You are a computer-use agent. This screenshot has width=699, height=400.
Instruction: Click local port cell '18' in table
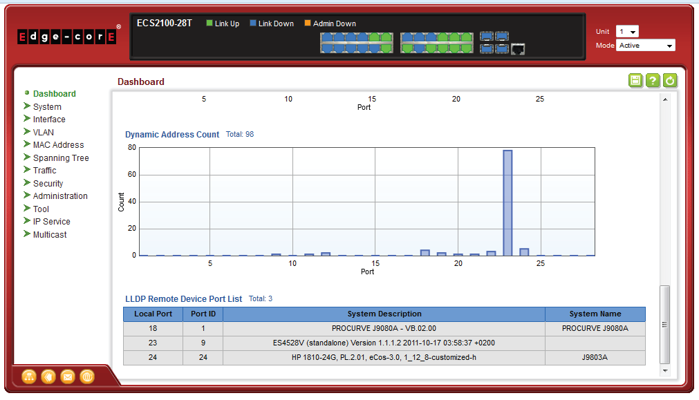coord(153,328)
